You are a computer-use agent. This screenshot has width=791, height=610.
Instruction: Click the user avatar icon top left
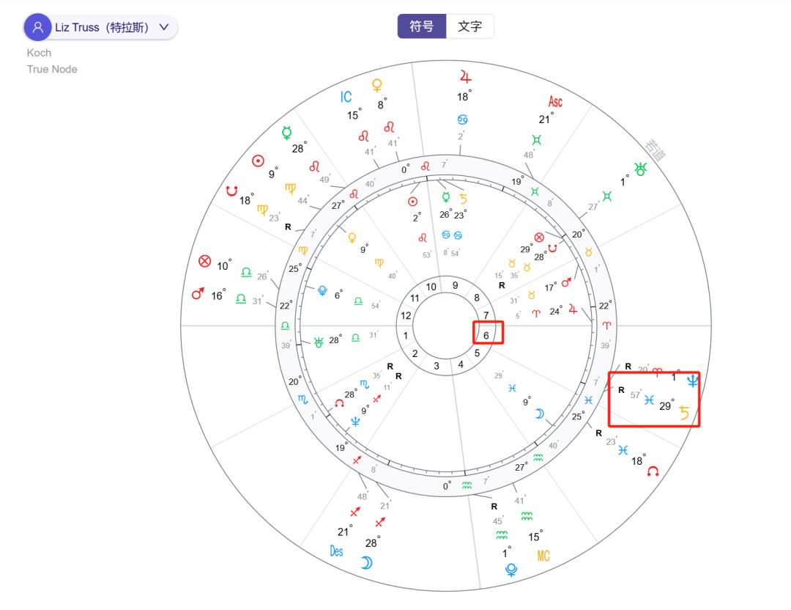(x=37, y=26)
